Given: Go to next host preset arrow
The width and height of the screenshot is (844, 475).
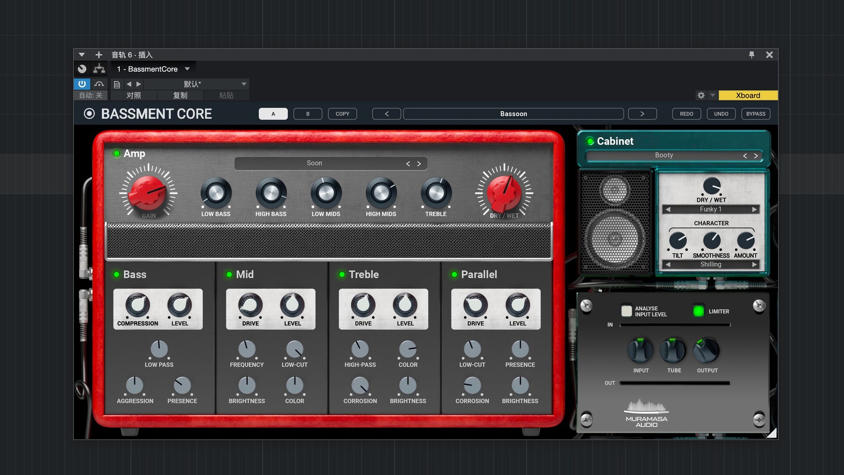Looking at the screenshot, I should (139, 84).
